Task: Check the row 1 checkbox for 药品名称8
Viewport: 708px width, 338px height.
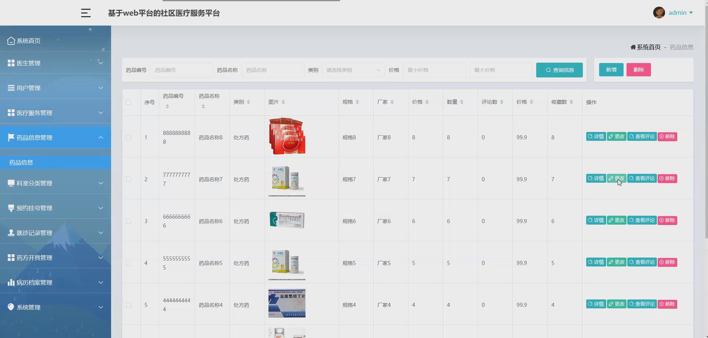Action: point(128,137)
